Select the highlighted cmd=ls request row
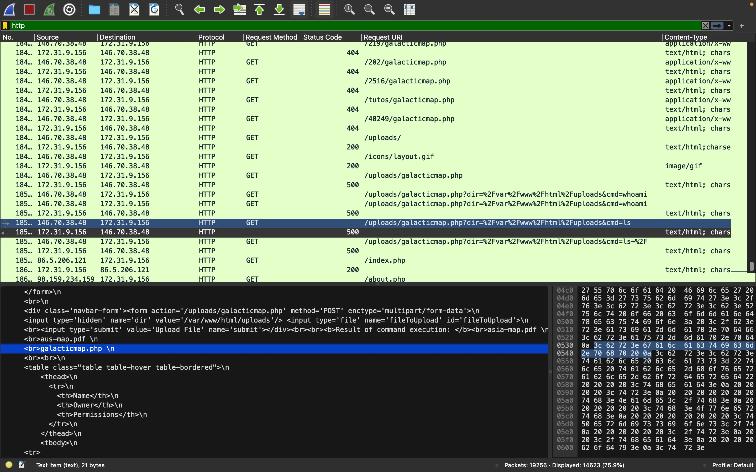 tap(365, 223)
